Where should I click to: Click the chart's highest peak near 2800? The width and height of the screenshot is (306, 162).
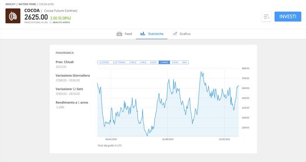pyautogui.click(x=201, y=72)
